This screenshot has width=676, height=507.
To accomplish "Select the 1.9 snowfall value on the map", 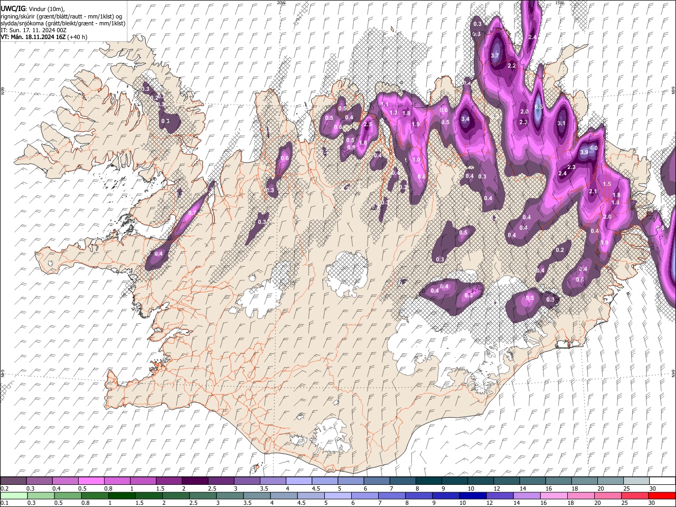I will 415,124.
